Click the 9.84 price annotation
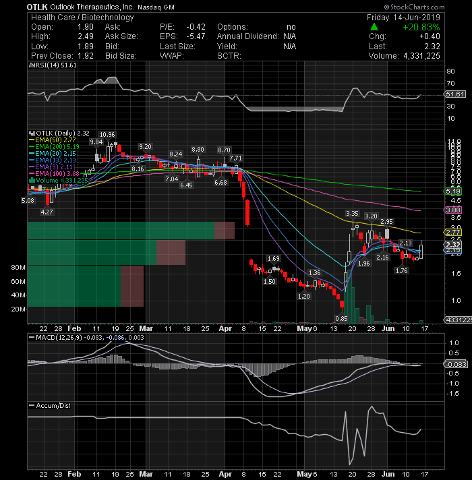The height and width of the screenshot is (480, 472). pos(96,142)
